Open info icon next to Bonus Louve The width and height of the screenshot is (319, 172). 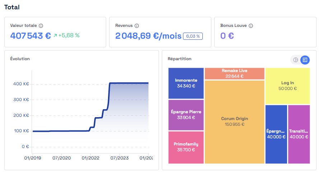click(251, 26)
